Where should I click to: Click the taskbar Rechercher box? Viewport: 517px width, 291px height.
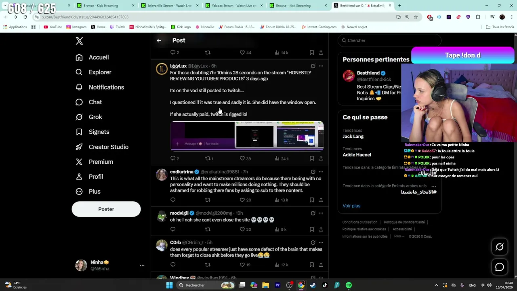click(206, 285)
